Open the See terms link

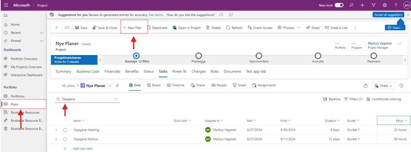(156, 15)
